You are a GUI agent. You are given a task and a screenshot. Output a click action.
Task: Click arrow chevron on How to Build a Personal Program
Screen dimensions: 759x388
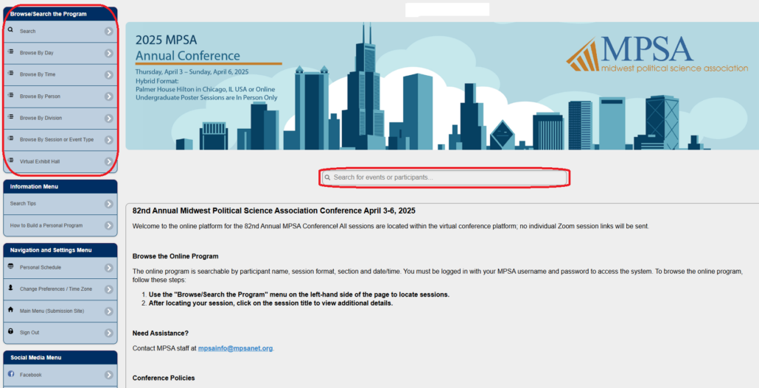109,225
